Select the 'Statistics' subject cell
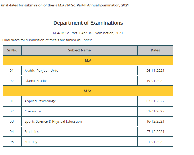 point(79,132)
